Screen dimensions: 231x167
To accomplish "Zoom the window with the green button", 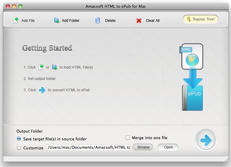I will [20, 6].
